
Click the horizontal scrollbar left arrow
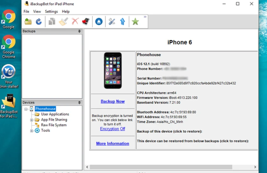click(87, 167)
